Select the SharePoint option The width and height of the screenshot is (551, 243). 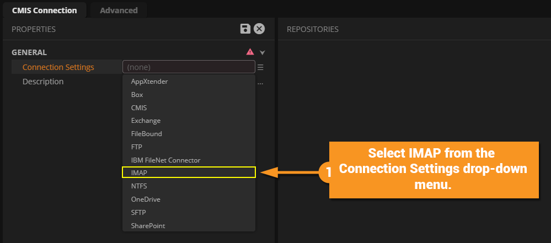pos(148,225)
